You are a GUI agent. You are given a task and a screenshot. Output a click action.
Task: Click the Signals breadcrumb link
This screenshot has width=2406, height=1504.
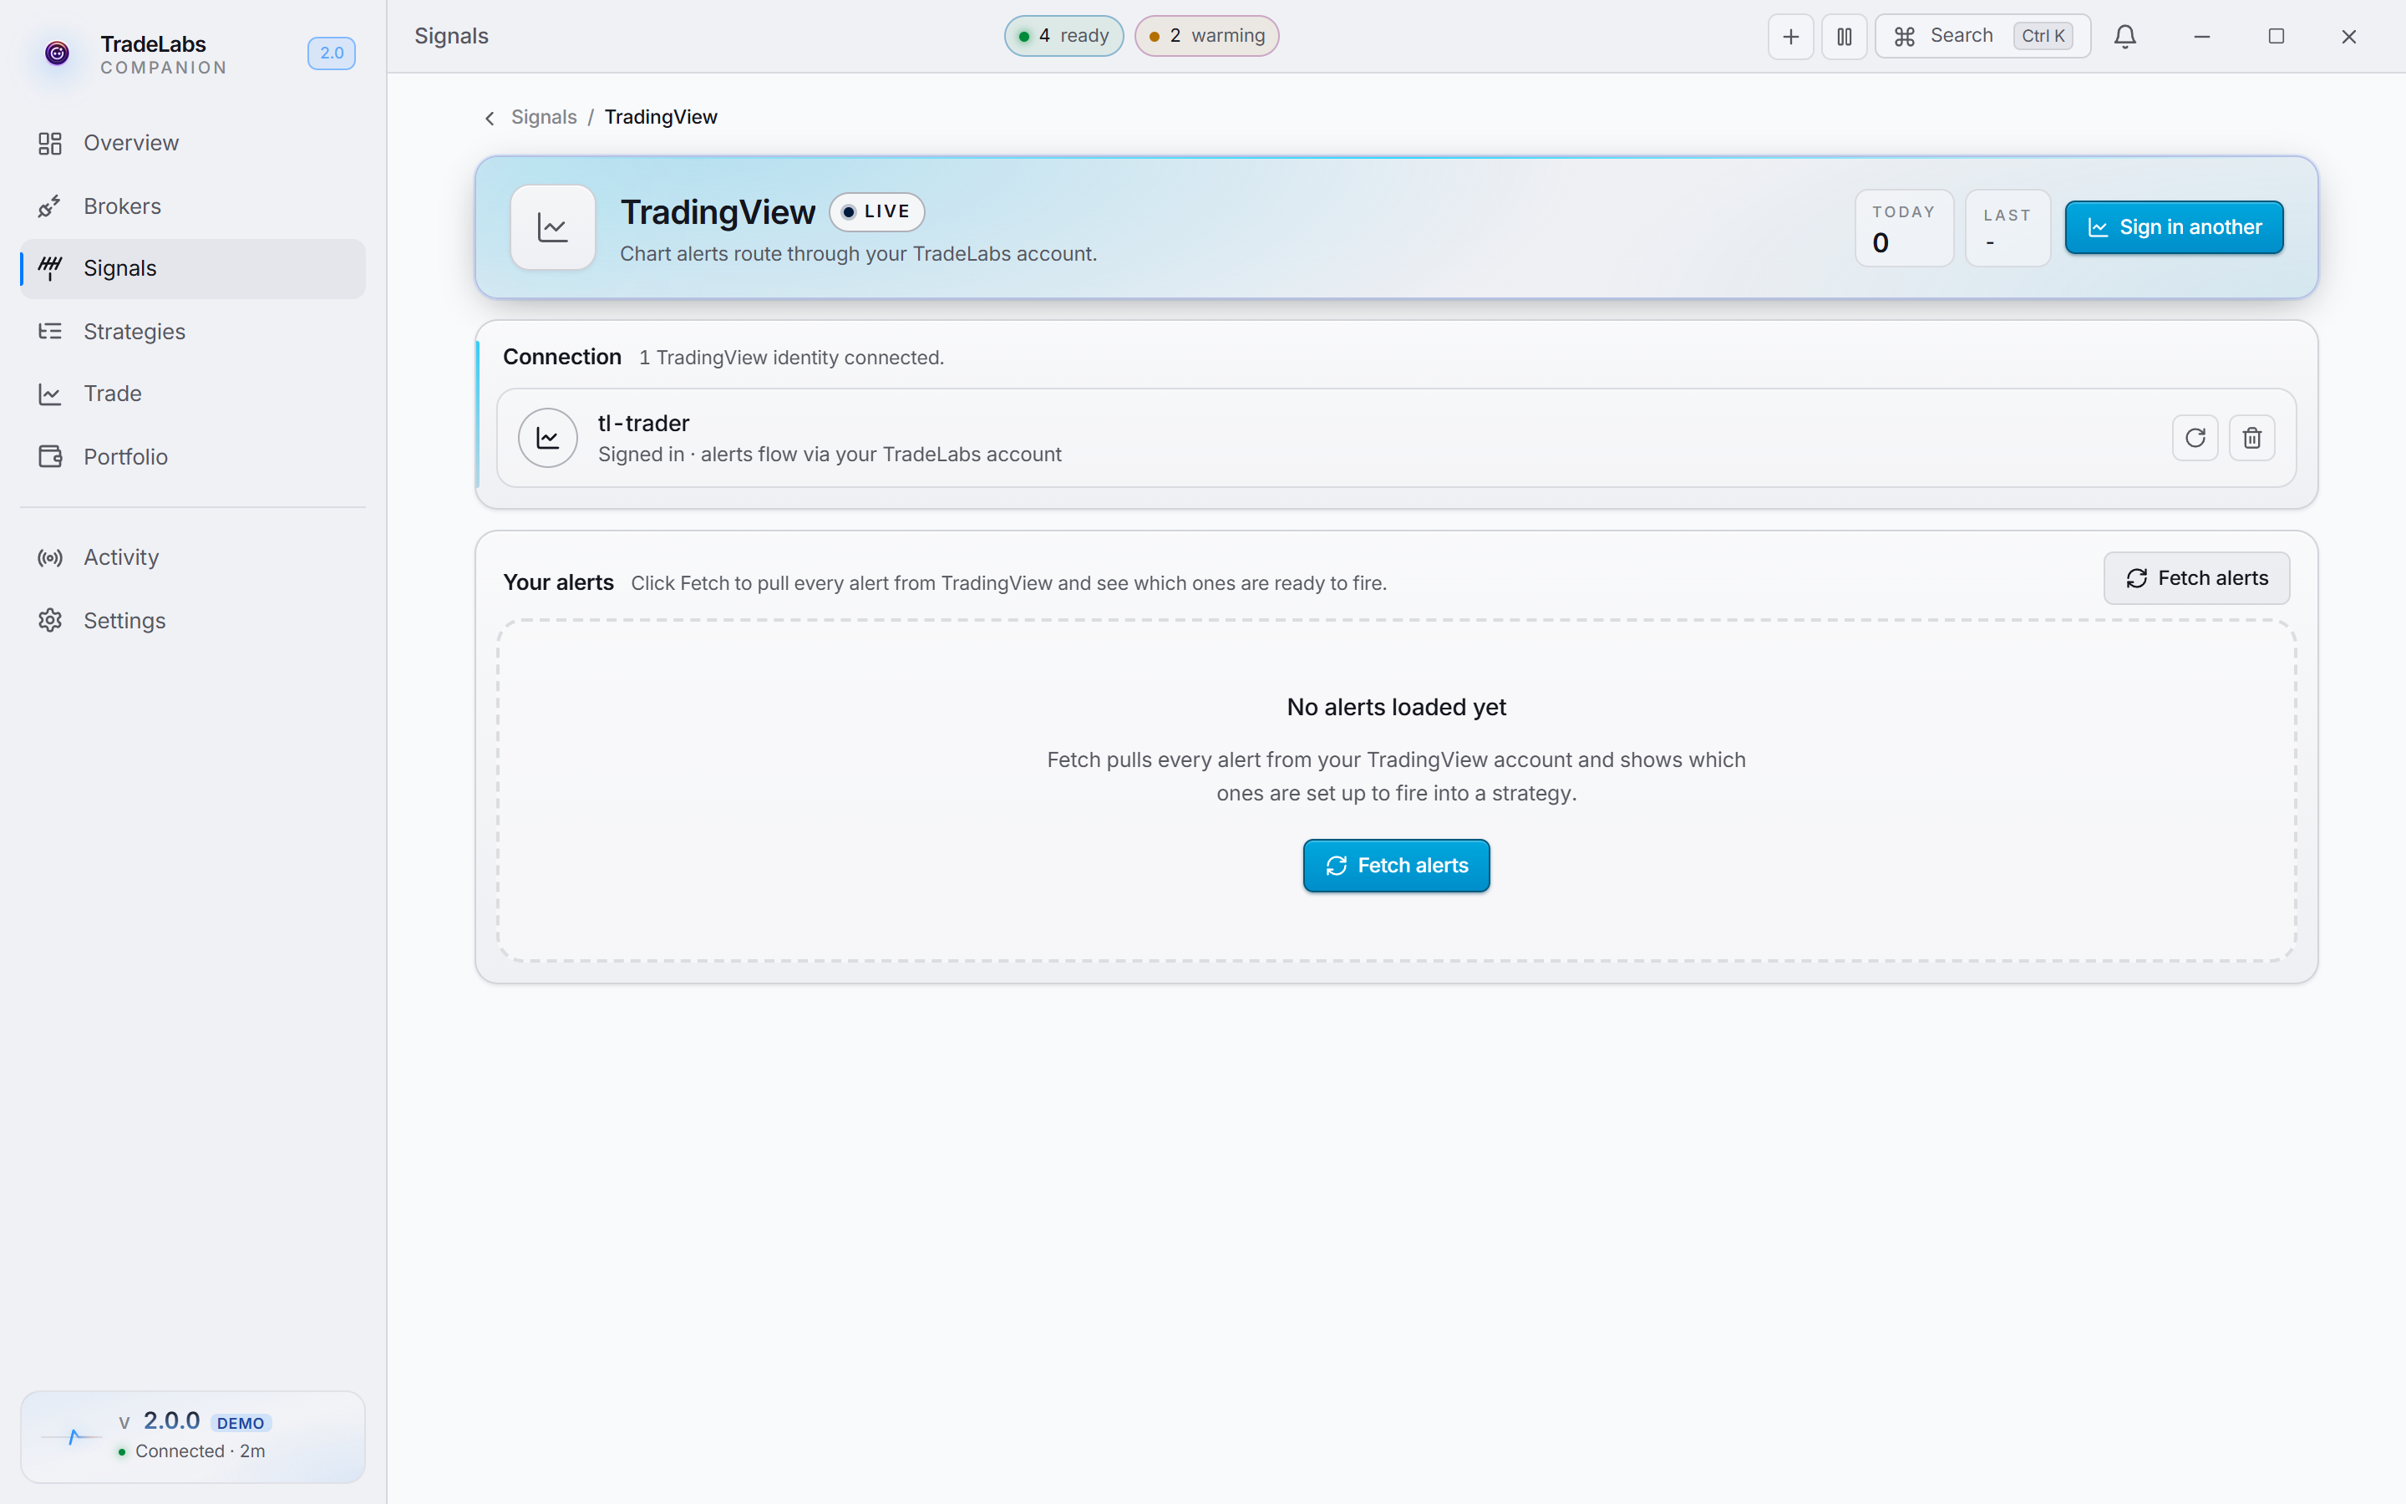point(544,117)
